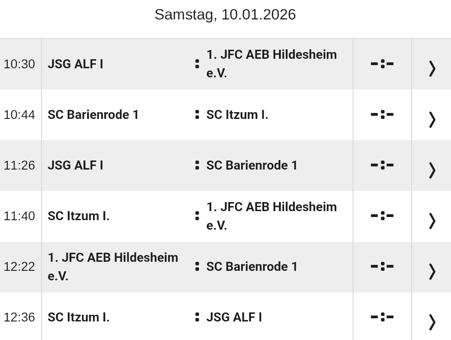Select 1. JFC AEB Hildesheim home at 12:22

pos(113,266)
